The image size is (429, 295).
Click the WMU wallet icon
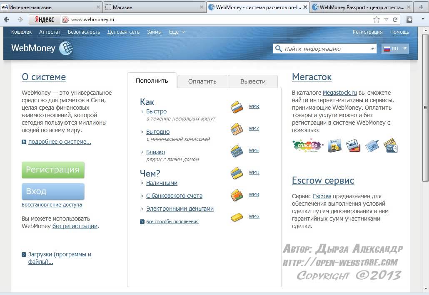point(237,173)
